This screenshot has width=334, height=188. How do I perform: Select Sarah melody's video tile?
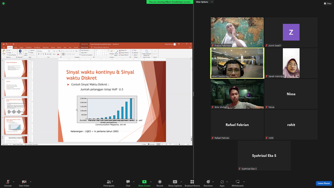pos(291,63)
